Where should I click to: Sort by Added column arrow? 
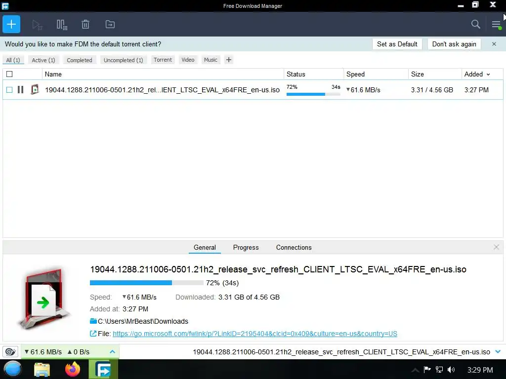coord(488,75)
